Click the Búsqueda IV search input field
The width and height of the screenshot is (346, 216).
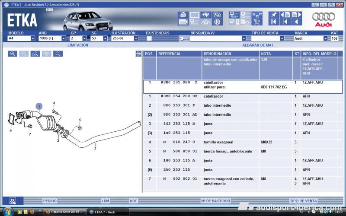click(216, 38)
